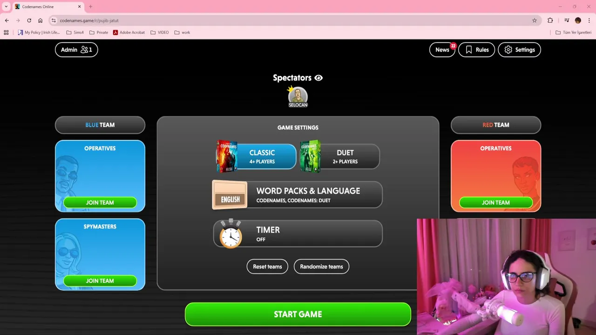Open the tab search dropdown arrow
The height and width of the screenshot is (335, 596).
point(6,7)
